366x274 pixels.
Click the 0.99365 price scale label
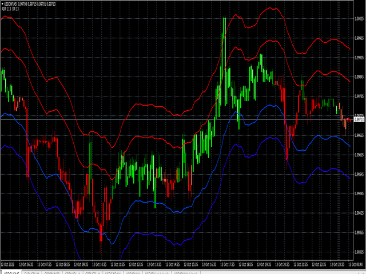[x=359, y=232]
